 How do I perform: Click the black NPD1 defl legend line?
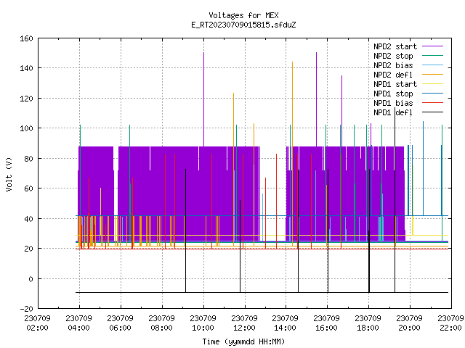(x=432, y=112)
